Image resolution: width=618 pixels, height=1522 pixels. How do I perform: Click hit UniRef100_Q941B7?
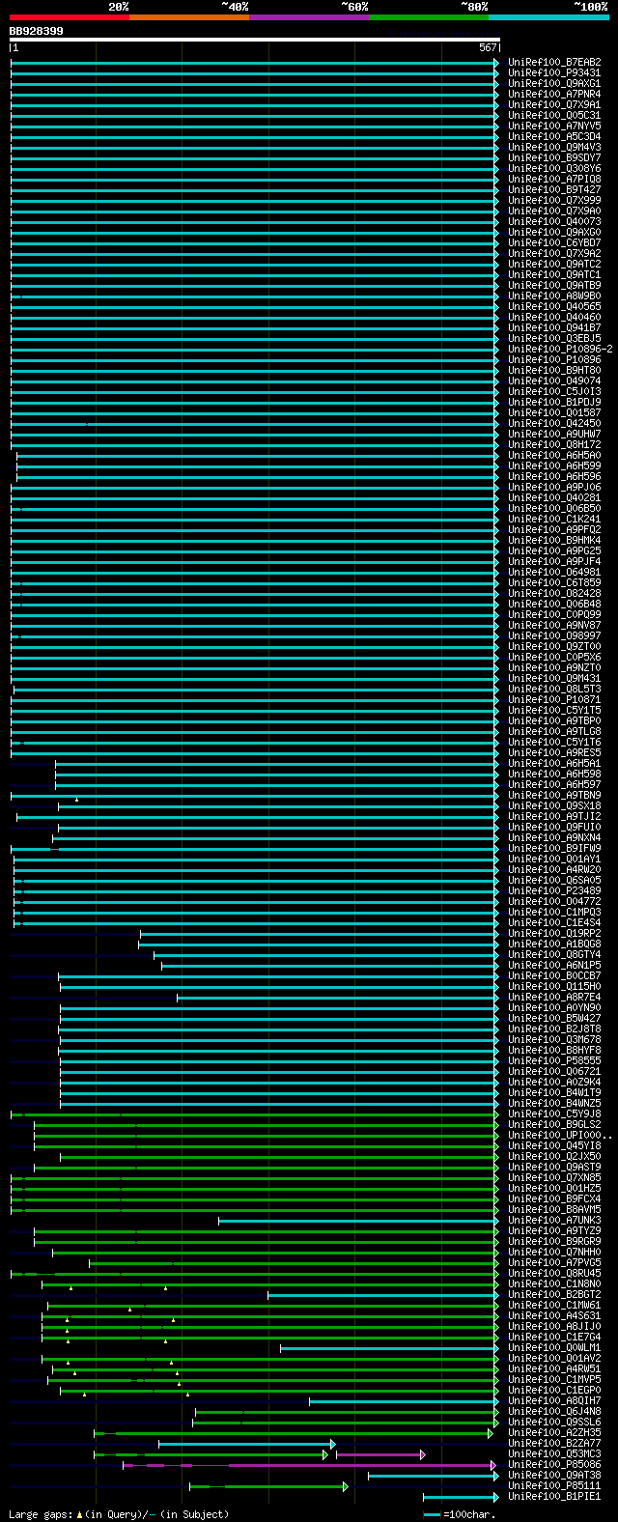[x=554, y=328]
